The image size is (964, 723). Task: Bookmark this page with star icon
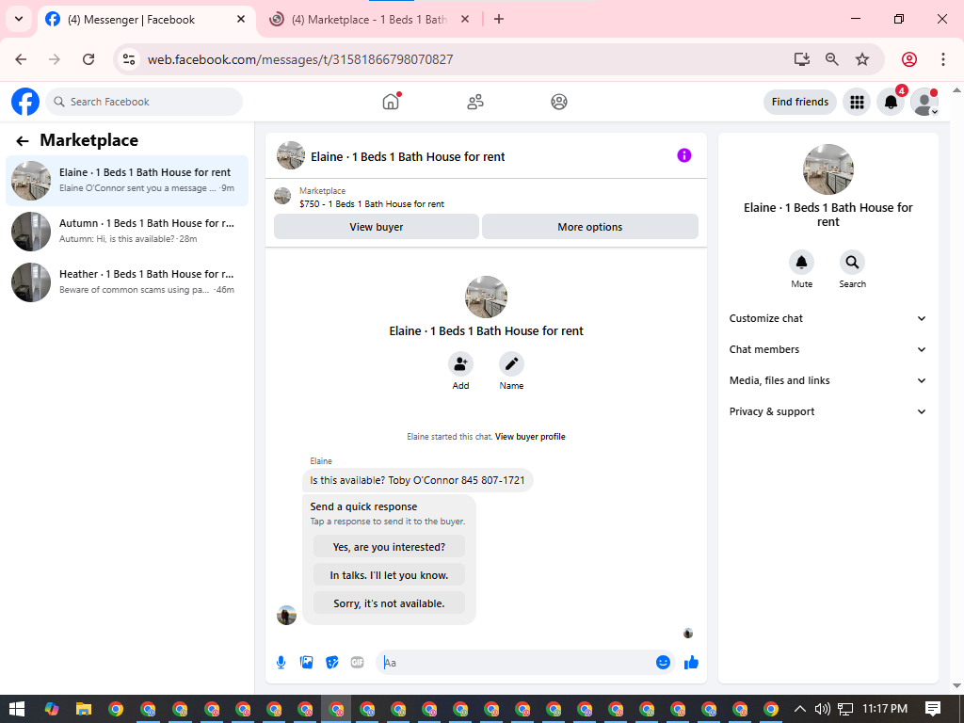[862, 59]
